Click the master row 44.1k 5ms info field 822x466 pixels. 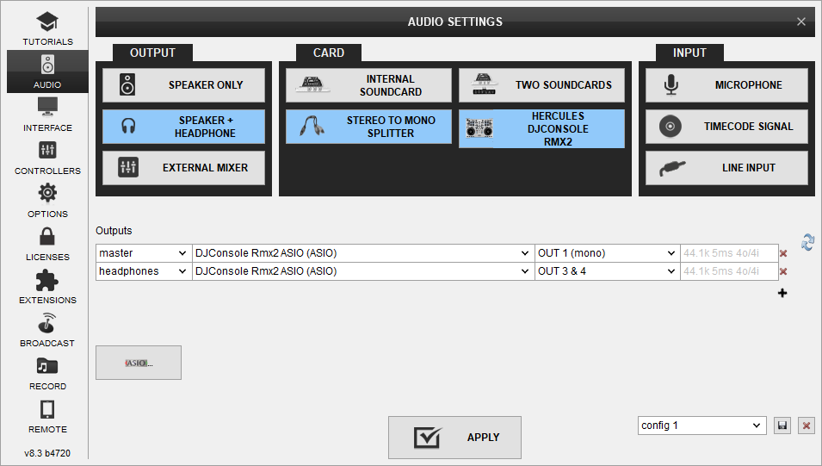(728, 253)
